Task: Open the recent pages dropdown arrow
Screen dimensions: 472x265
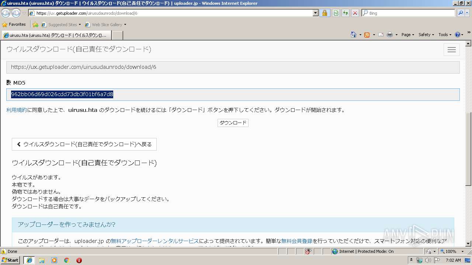Action: 24,13
